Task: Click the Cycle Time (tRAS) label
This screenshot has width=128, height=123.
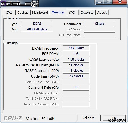Action: 45,76
